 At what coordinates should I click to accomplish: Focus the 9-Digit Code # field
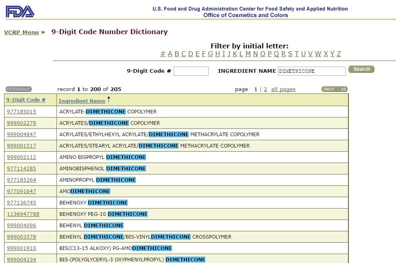coord(191,71)
